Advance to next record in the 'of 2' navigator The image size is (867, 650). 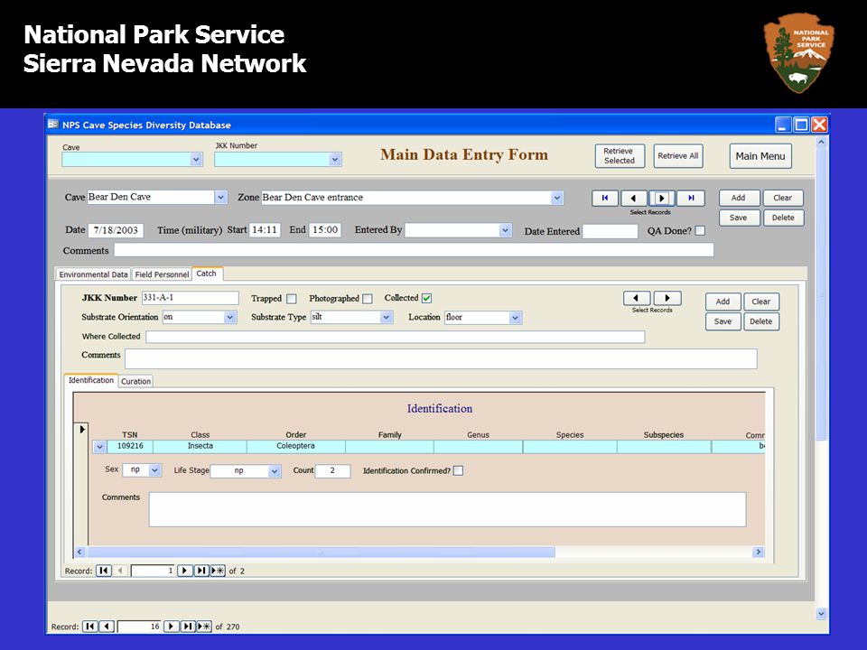[x=184, y=571]
